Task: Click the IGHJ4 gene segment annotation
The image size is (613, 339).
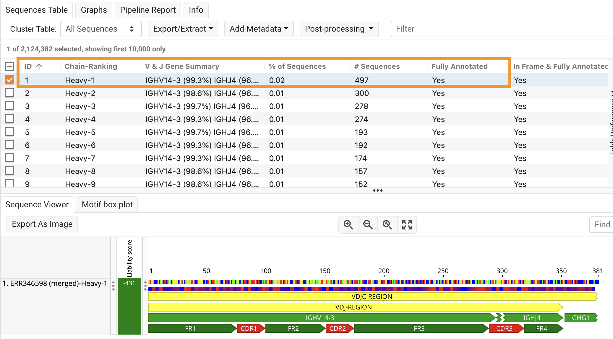Action: point(532,318)
